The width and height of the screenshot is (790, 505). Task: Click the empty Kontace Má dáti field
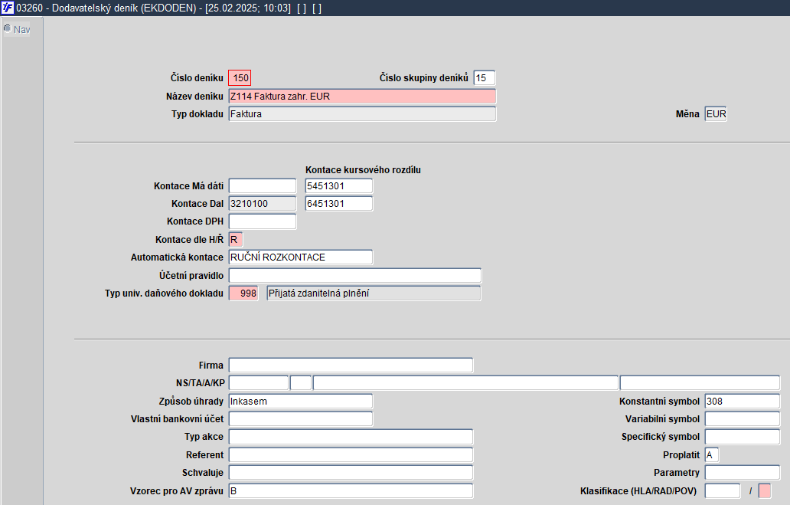[263, 186]
